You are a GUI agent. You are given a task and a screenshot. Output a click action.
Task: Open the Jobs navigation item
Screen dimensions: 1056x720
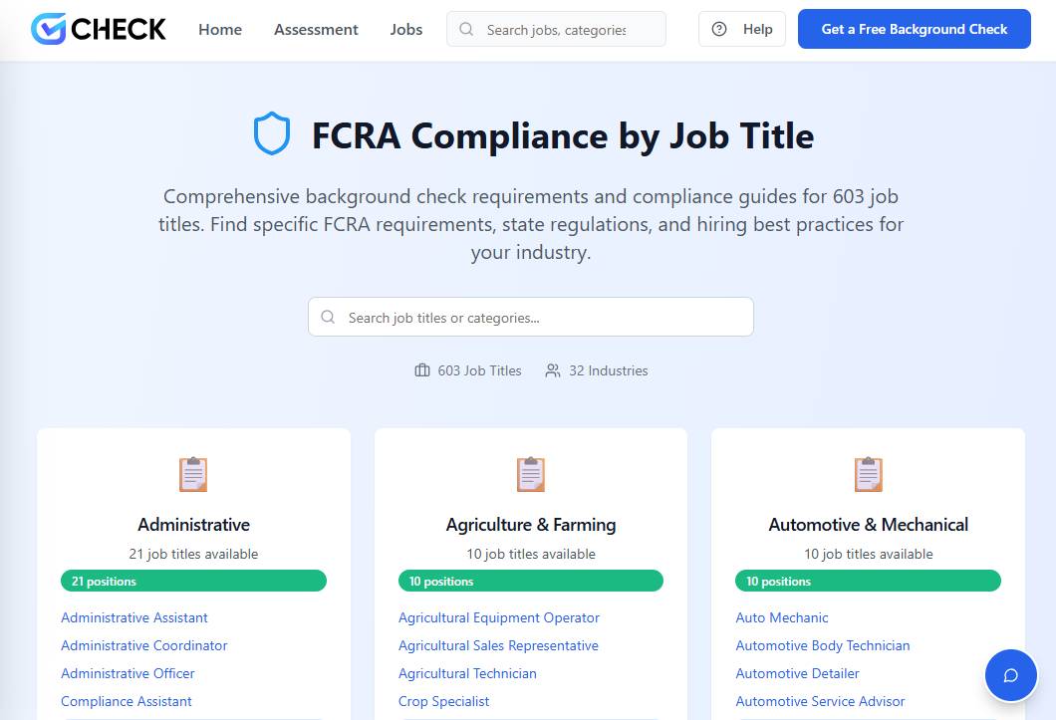[x=406, y=30]
